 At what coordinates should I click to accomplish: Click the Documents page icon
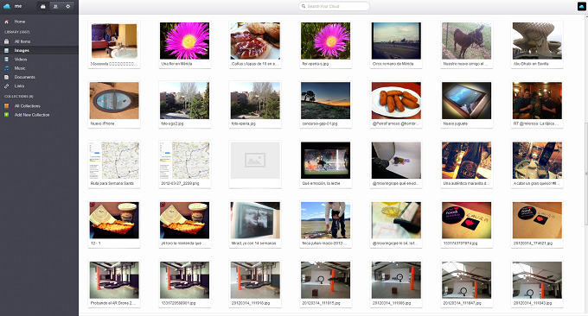(6, 77)
